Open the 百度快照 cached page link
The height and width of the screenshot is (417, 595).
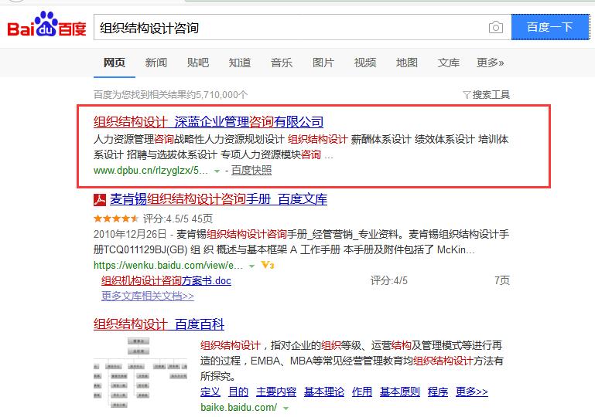point(251,170)
